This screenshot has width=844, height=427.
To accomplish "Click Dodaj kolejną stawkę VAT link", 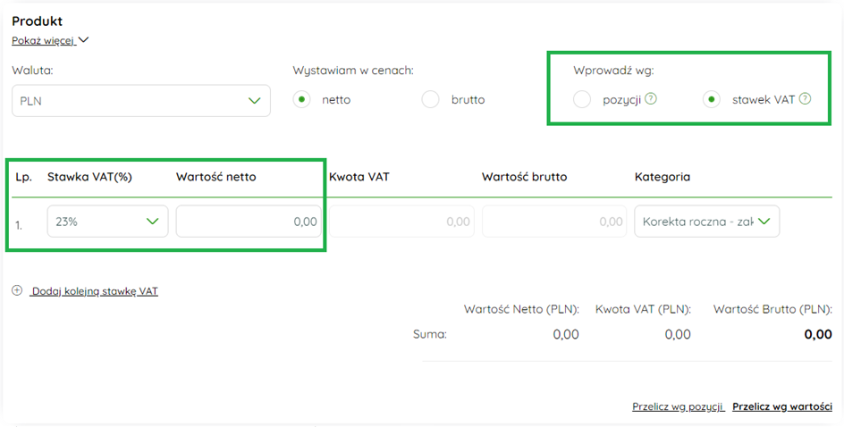I will pyautogui.click(x=94, y=291).
